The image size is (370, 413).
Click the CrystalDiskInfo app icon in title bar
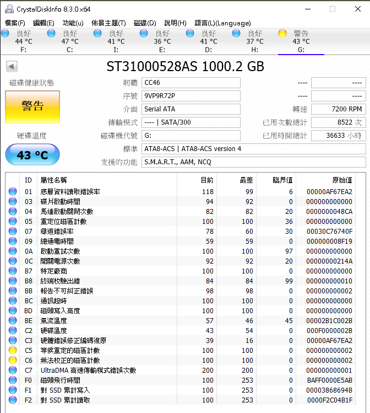(9, 9)
